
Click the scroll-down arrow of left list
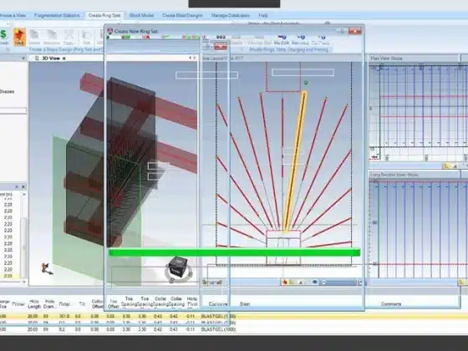pos(24,282)
